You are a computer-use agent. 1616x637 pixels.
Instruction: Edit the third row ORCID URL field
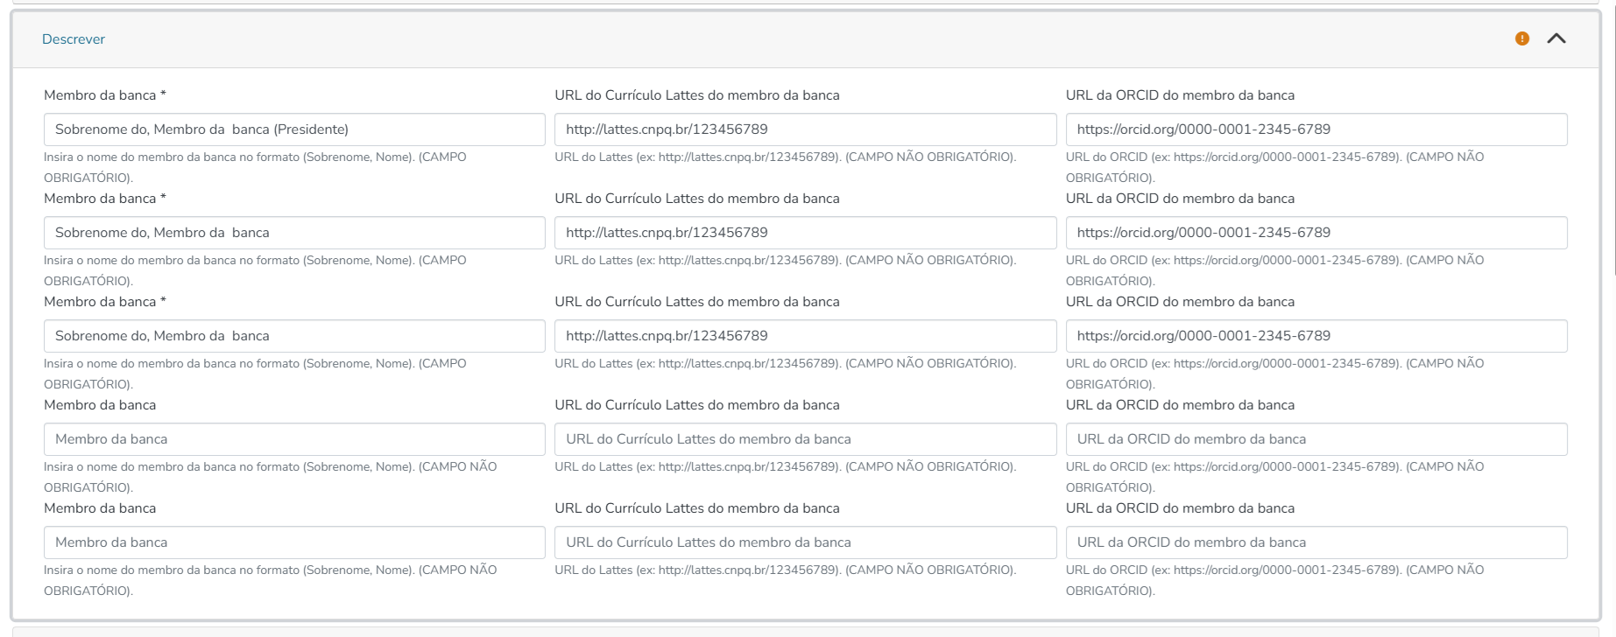[x=1316, y=336]
